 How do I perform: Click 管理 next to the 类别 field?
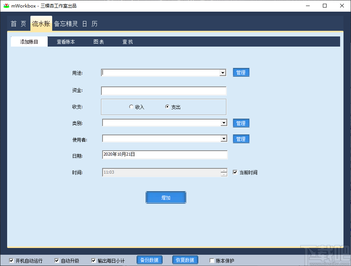click(241, 123)
